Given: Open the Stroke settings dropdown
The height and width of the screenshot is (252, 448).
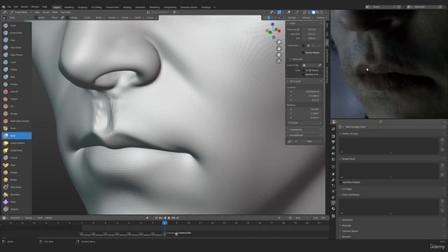Looking at the screenshot, I should [126, 17].
